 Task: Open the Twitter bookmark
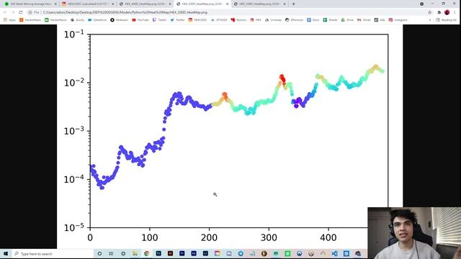(177, 20)
